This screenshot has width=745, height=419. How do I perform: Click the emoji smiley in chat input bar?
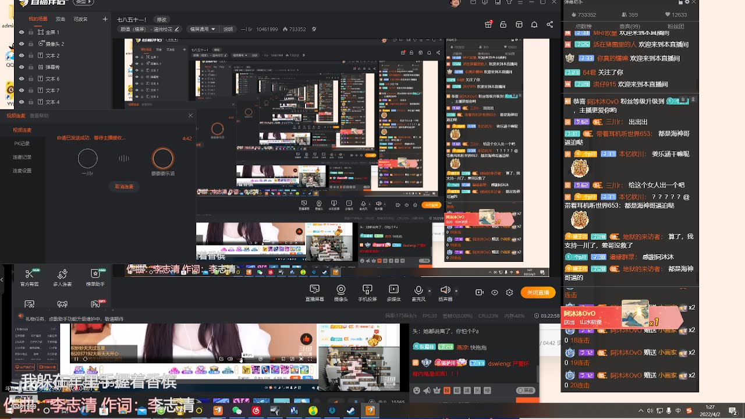[417, 390]
